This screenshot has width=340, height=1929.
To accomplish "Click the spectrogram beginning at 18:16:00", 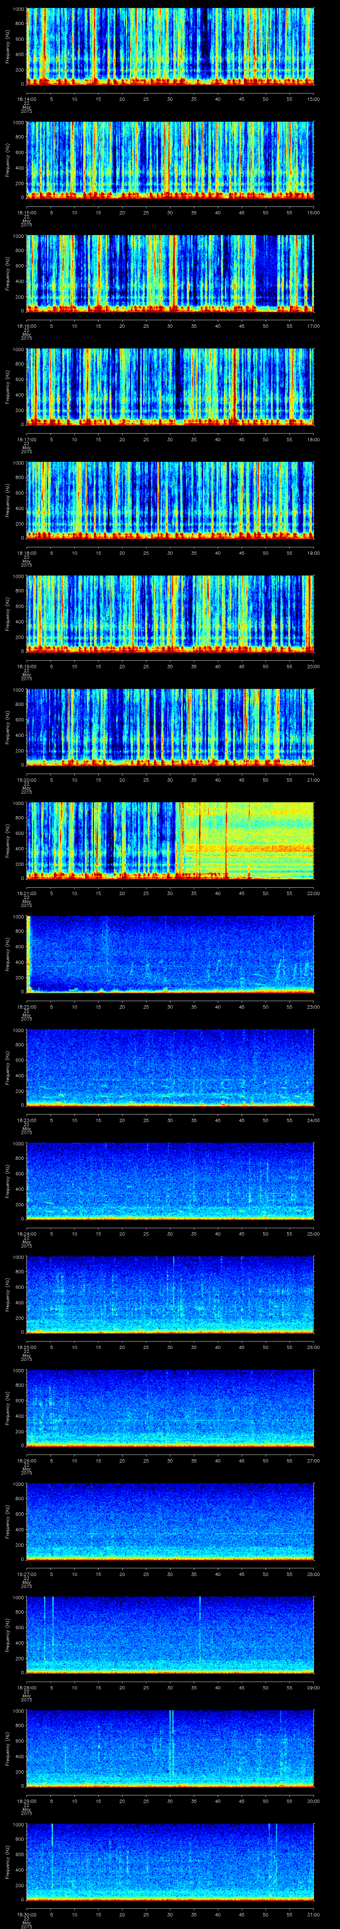I will click(170, 273).
